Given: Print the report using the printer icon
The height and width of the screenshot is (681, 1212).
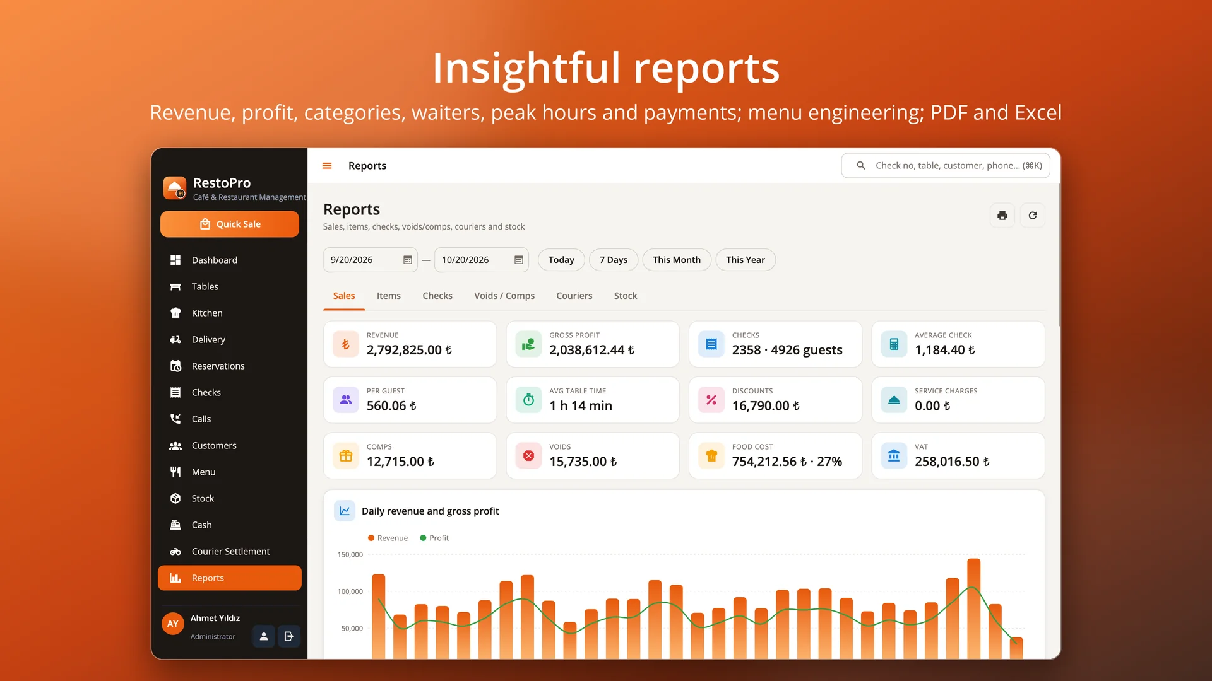Looking at the screenshot, I should [1002, 216].
